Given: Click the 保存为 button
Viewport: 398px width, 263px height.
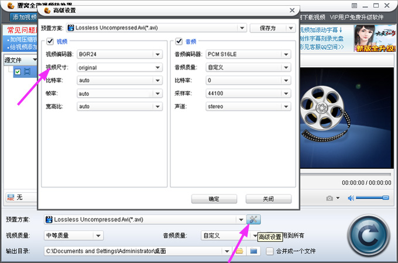Looking at the screenshot, I should coord(268,28).
